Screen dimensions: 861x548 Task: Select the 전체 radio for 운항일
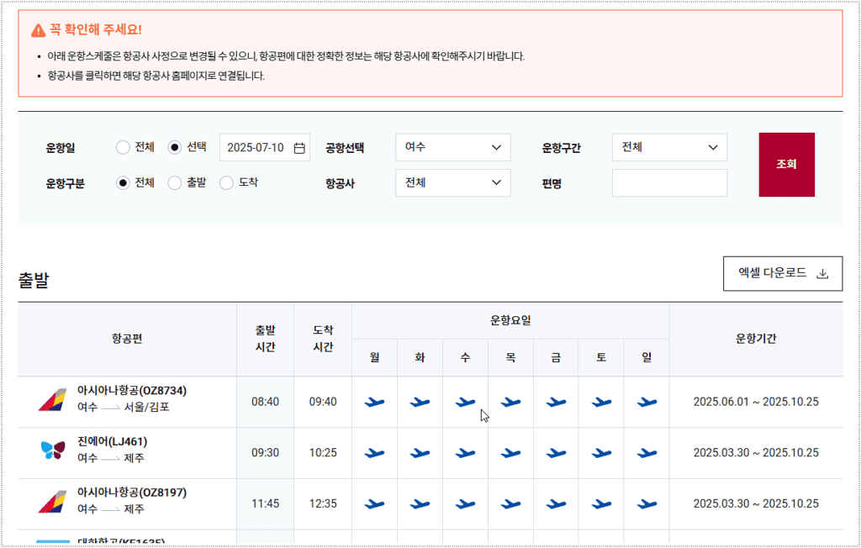point(123,147)
